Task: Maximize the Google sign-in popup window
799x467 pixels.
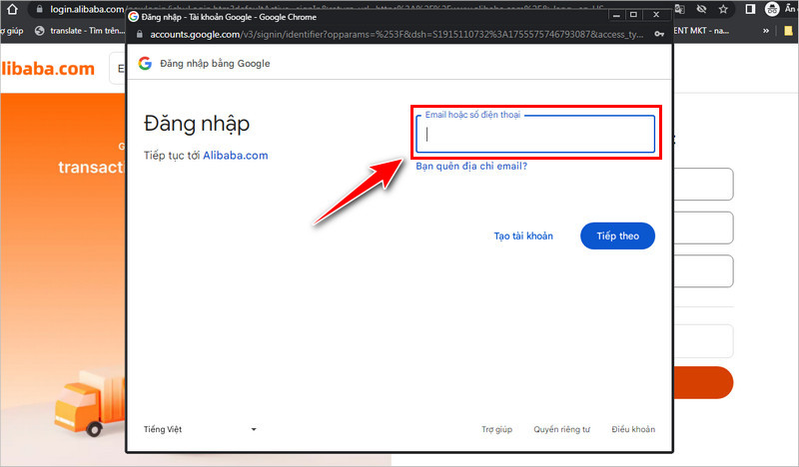Action: pyautogui.click(x=633, y=15)
